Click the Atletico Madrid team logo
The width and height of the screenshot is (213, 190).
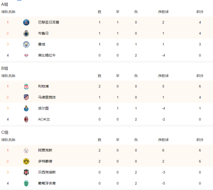[26, 97]
